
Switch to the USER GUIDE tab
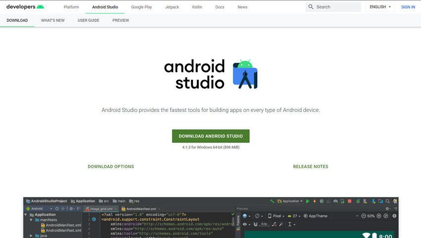pos(89,20)
